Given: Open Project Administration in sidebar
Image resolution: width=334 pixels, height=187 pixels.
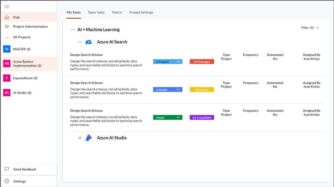Looking at the screenshot, I should (x=29, y=26).
